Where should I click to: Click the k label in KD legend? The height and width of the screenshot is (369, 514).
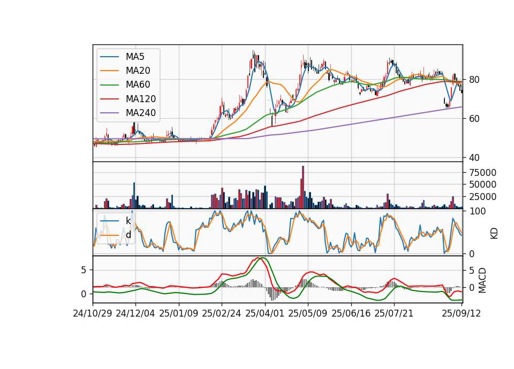[x=128, y=221]
